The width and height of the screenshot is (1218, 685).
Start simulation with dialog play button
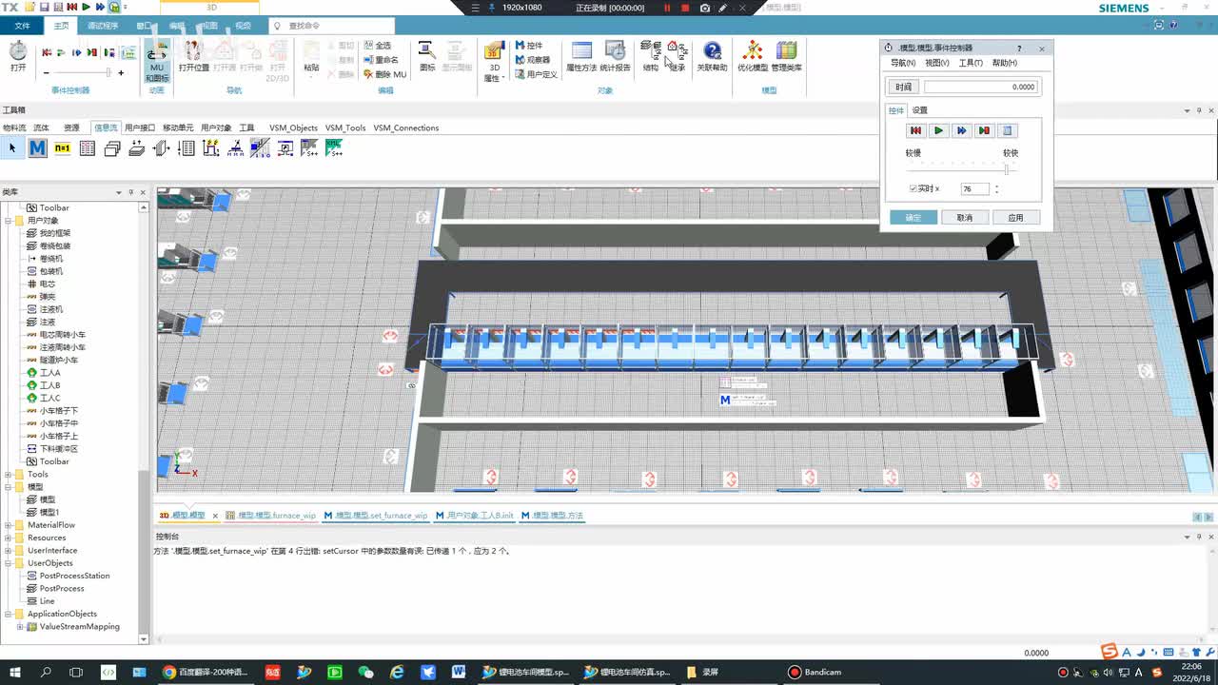(938, 130)
